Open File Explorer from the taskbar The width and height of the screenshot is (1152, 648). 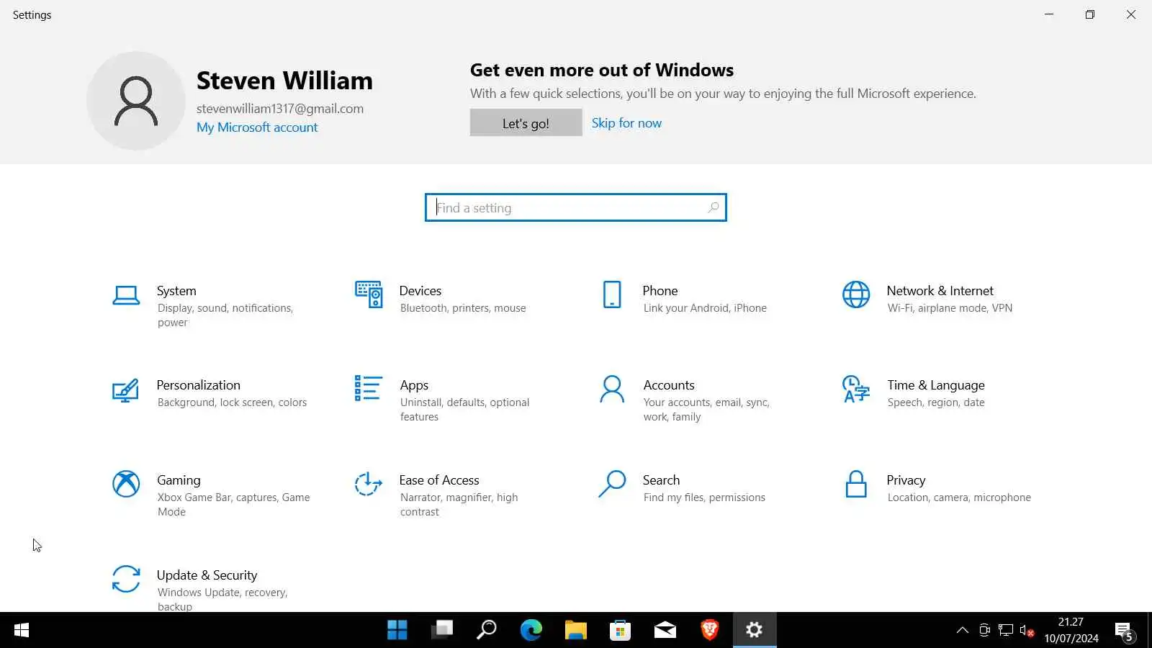pos(576,630)
